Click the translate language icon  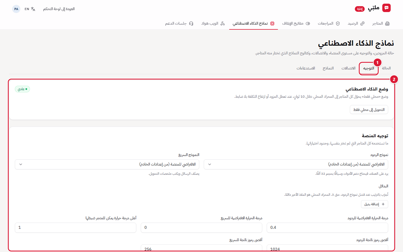pyautogui.click(x=33, y=9)
